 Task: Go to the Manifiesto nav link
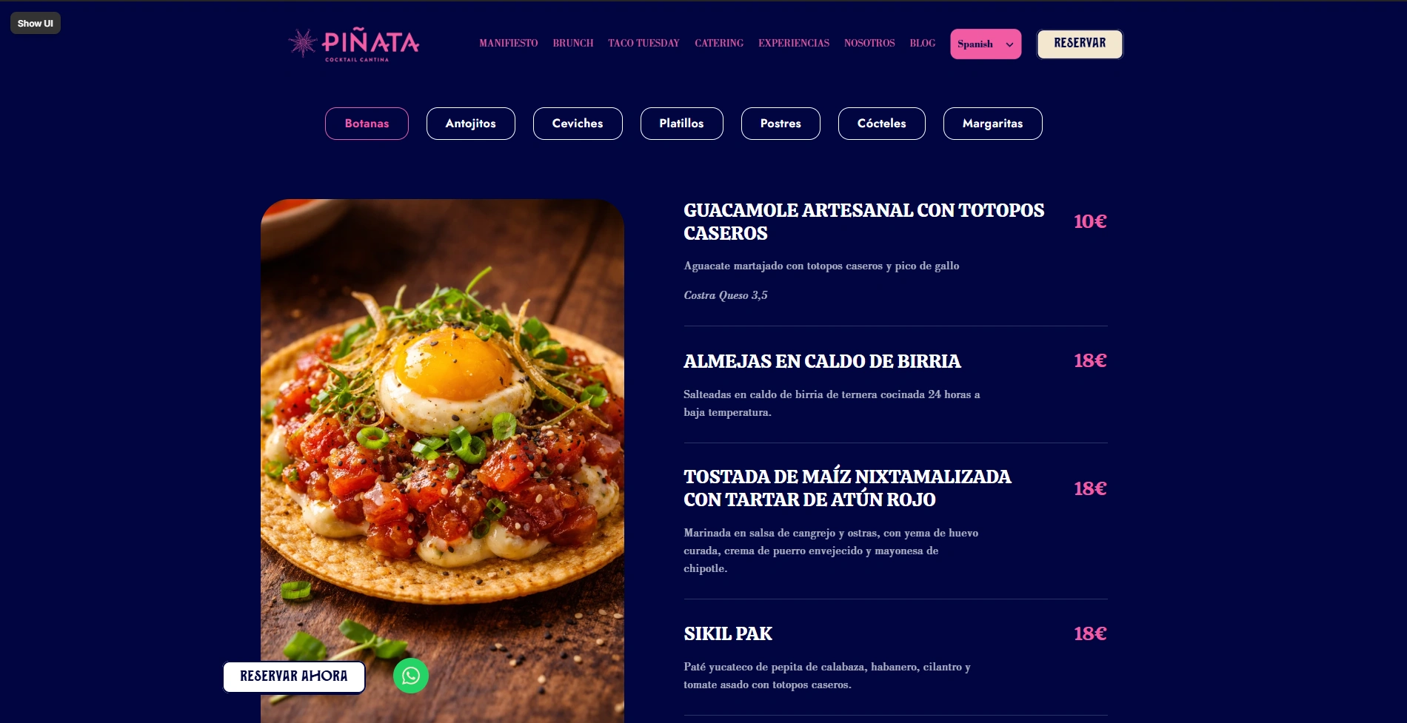pyautogui.click(x=509, y=44)
